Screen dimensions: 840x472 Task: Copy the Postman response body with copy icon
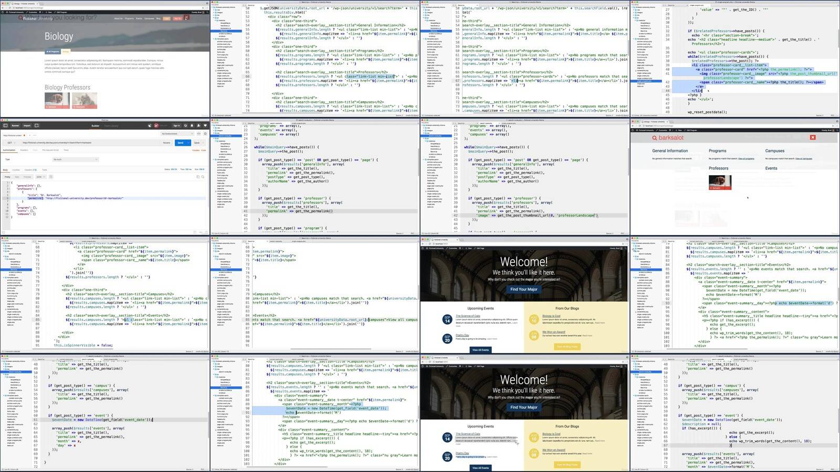point(198,177)
